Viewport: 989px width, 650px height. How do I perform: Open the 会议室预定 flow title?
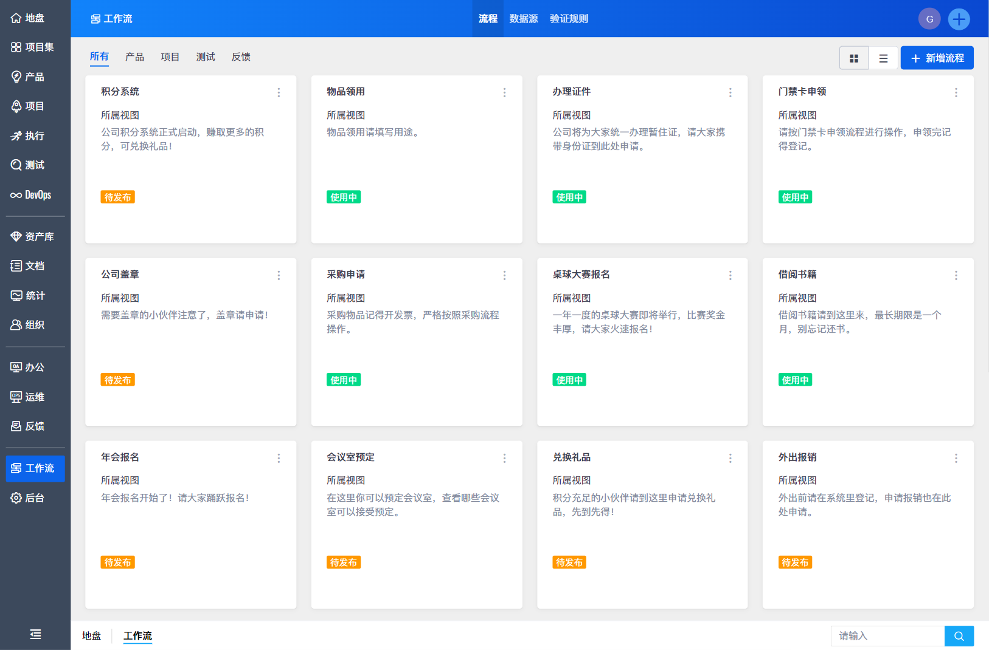click(x=351, y=457)
